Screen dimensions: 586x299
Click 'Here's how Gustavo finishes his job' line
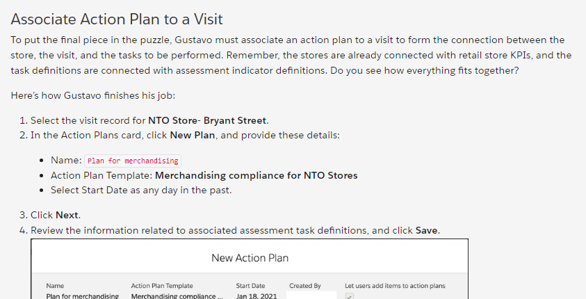(x=93, y=96)
